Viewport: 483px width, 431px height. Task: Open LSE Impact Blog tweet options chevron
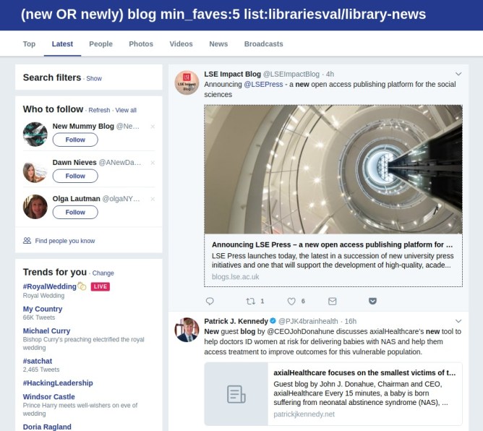pyautogui.click(x=458, y=74)
